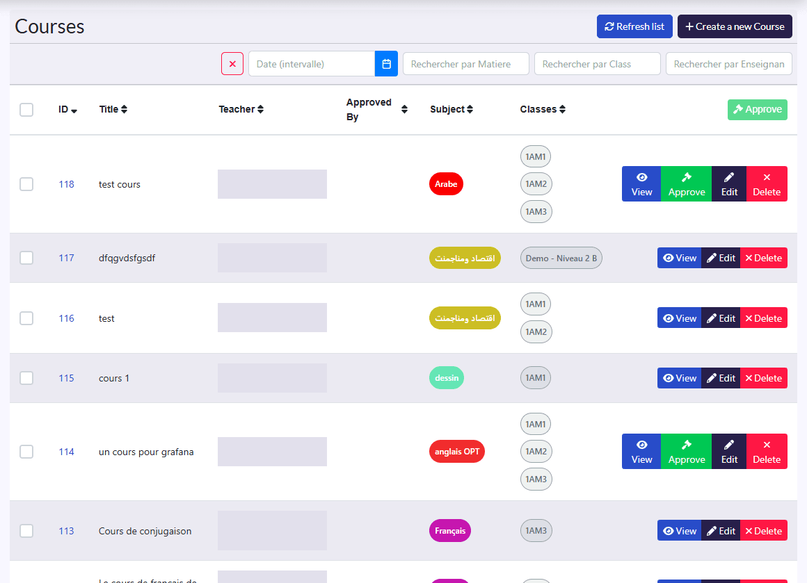Edit course 116 'test'

point(721,318)
